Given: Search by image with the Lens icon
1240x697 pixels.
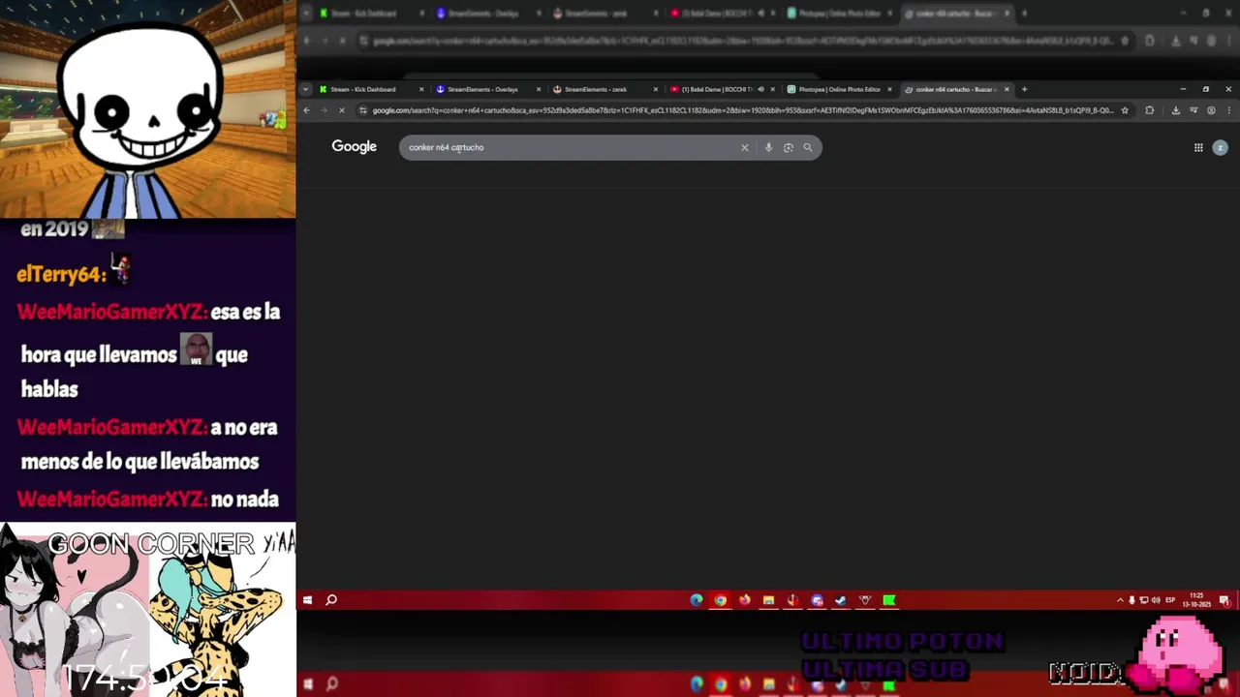Looking at the screenshot, I should click(788, 147).
